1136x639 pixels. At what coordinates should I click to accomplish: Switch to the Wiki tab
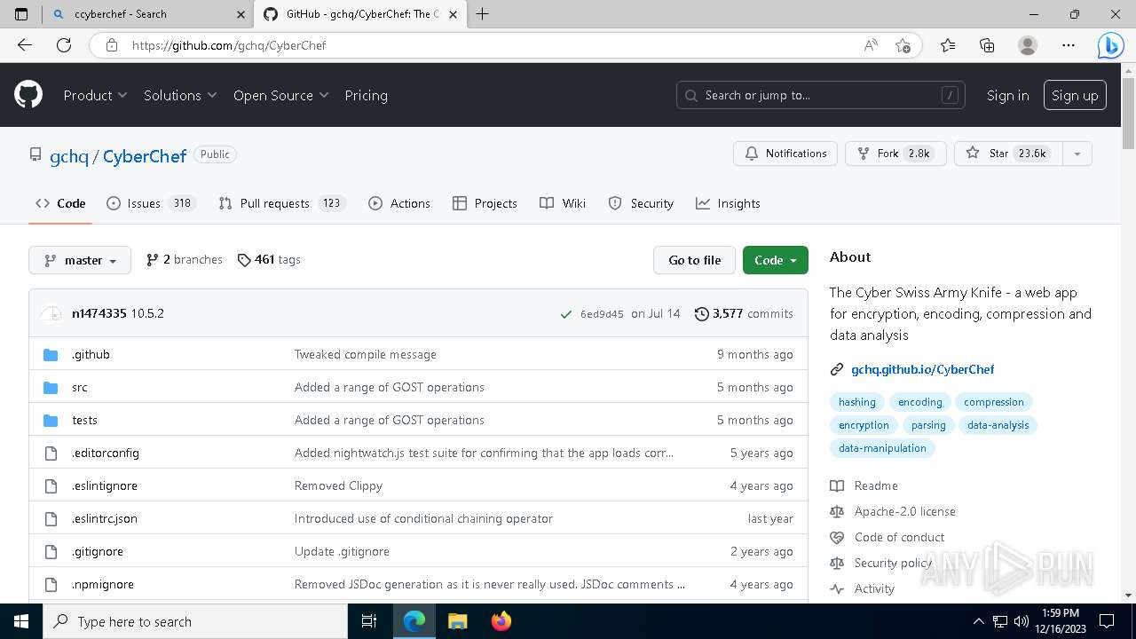(563, 203)
